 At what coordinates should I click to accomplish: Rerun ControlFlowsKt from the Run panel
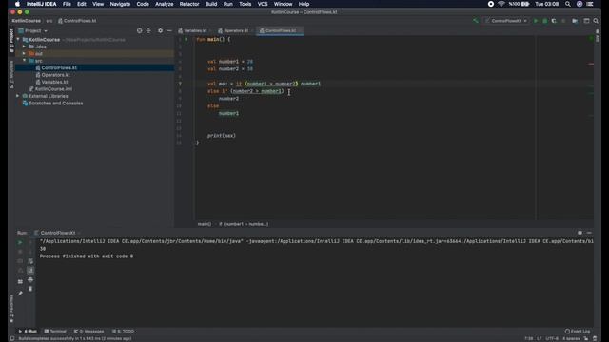click(x=20, y=242)
